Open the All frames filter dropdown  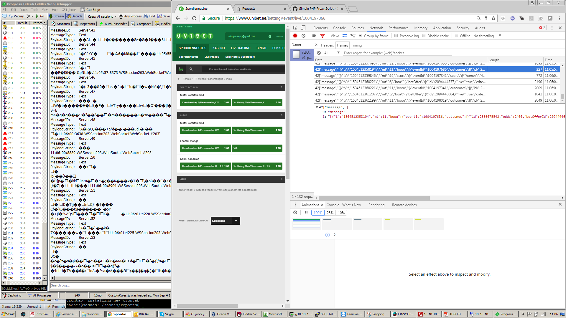tap(332, 53)
